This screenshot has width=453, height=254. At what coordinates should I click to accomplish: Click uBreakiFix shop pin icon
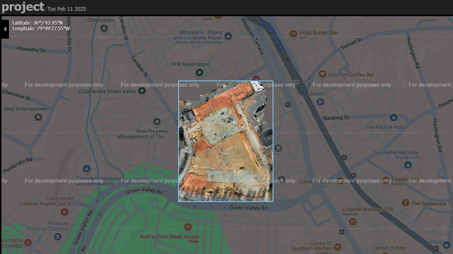click(x=228, y=36)
